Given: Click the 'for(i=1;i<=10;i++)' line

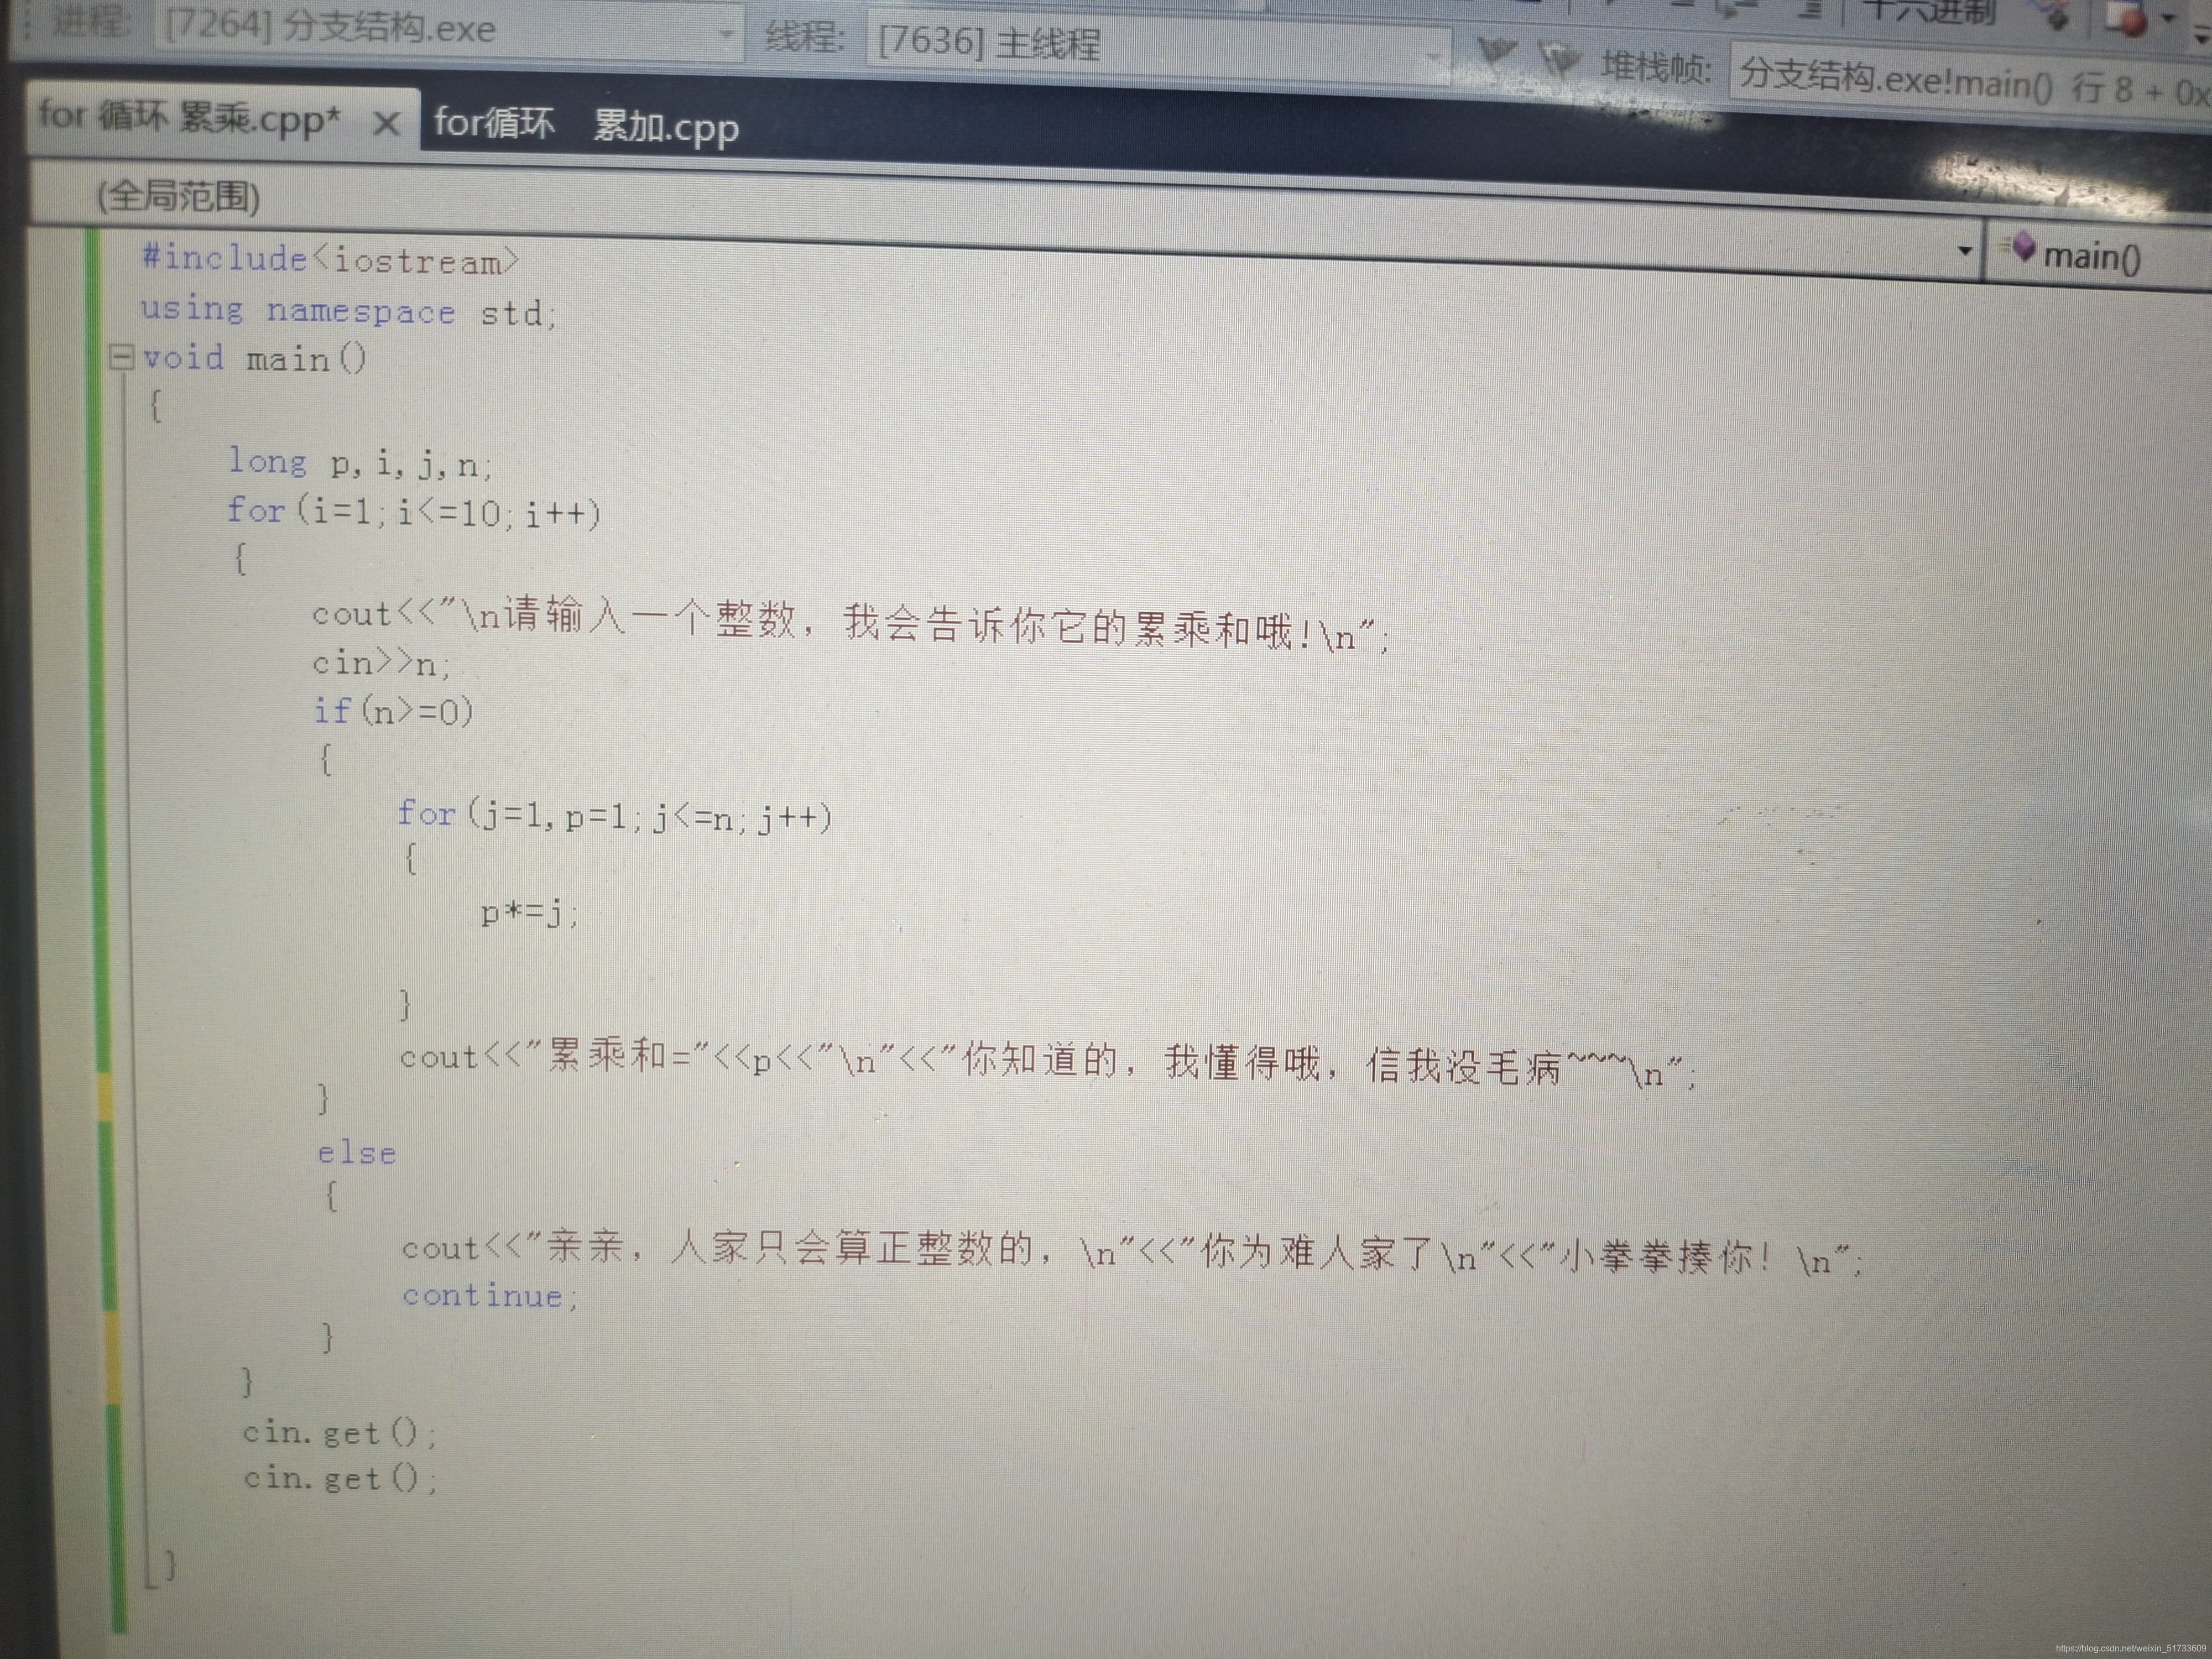Looking at the screenshot, I should click(x=414, y=512).
